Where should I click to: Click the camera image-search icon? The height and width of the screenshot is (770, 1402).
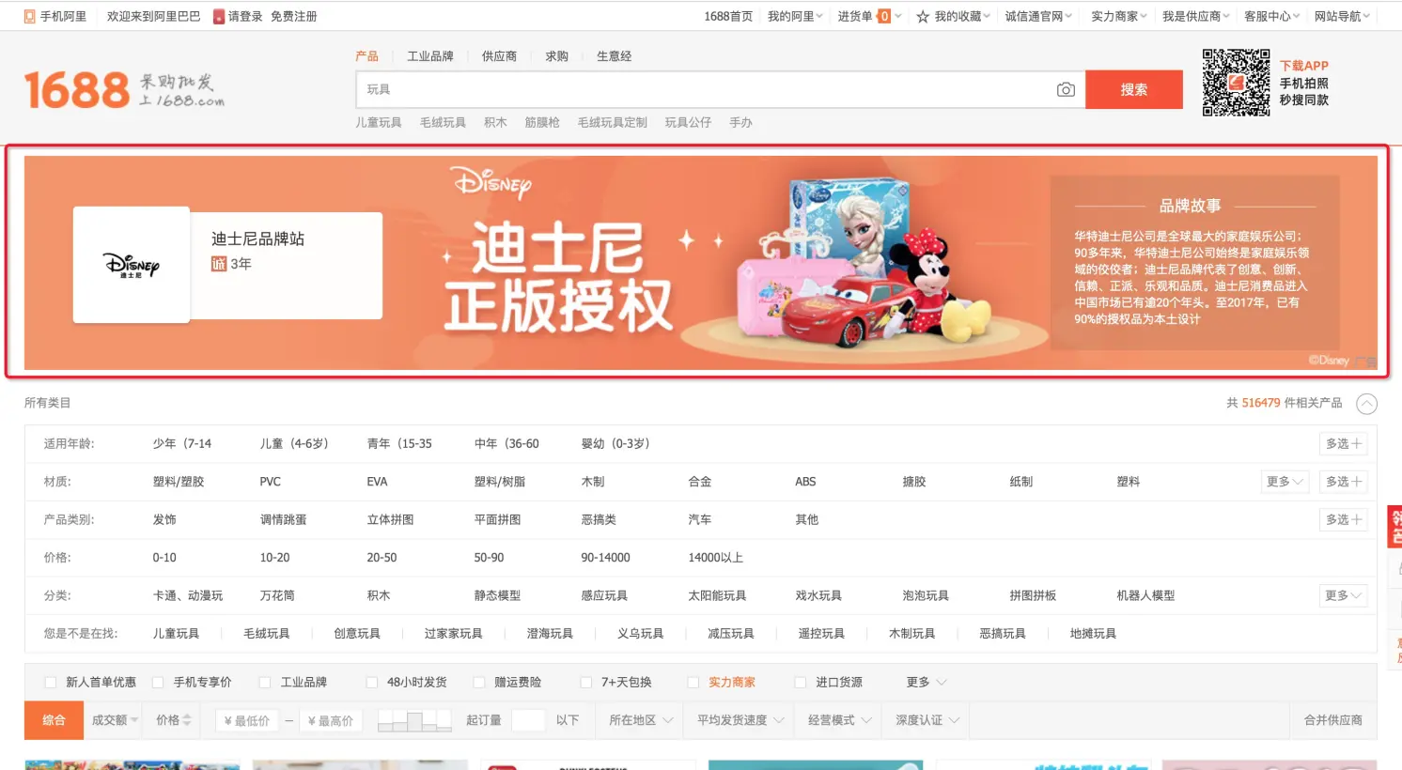click(x=1066, y=89)
